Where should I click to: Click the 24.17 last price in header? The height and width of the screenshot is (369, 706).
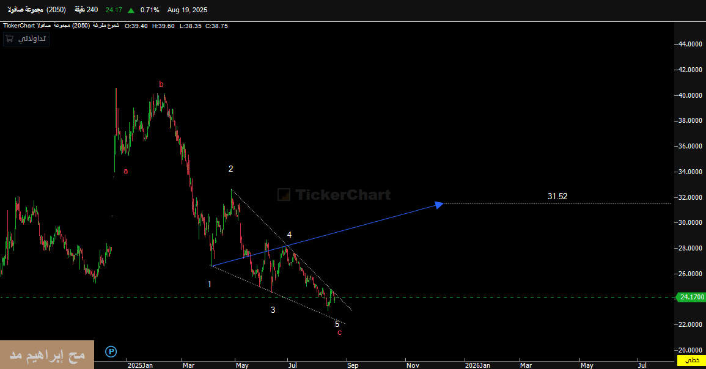click(114, 10)
